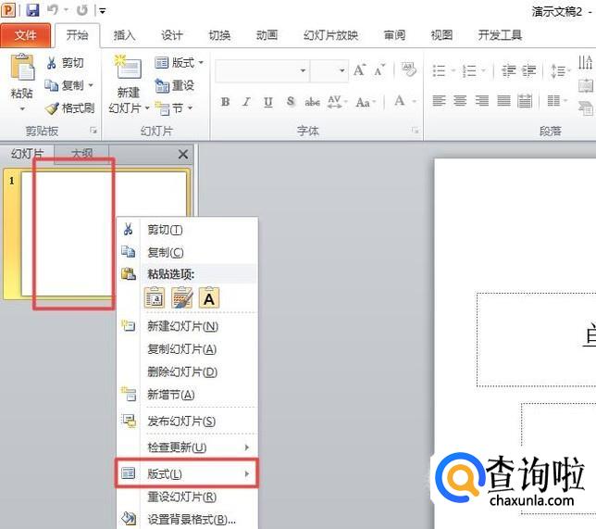This screenshot has height=529, width=596.
Task: Open the Customize Quick Access Toolbar arrow
Action: [x=102, y=11]
